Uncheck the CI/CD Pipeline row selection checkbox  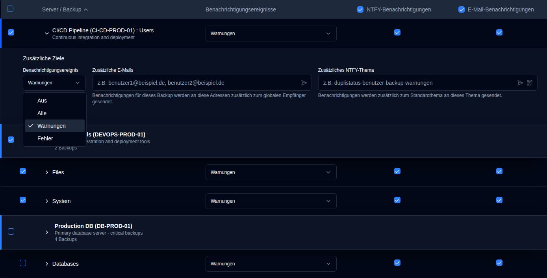pyautogui.click(x=11, y=32)
